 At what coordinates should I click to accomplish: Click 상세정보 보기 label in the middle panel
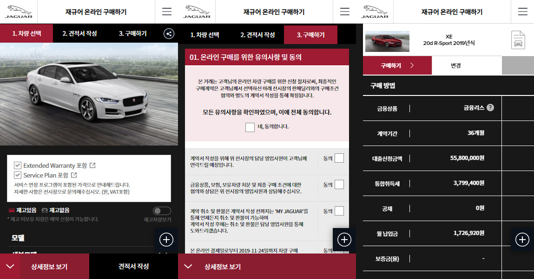coord(223,266)
